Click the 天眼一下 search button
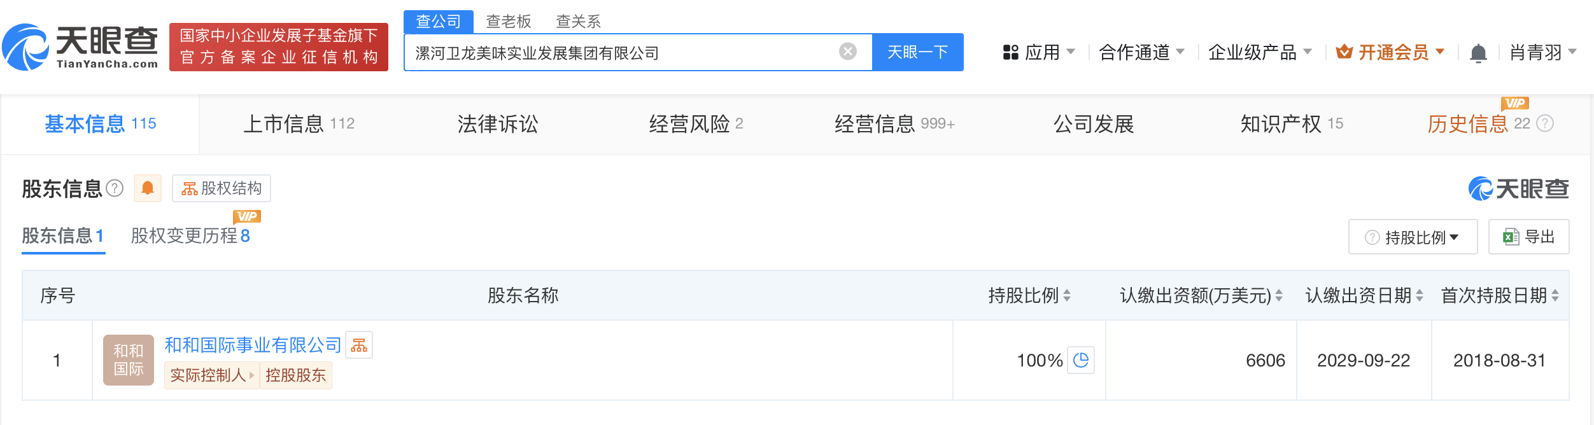 click(917, 52)
